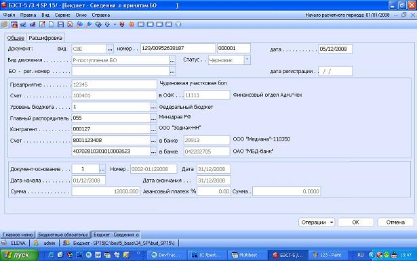Switch to Бюджетные обязательс window tab

click(x=63, y=235)
